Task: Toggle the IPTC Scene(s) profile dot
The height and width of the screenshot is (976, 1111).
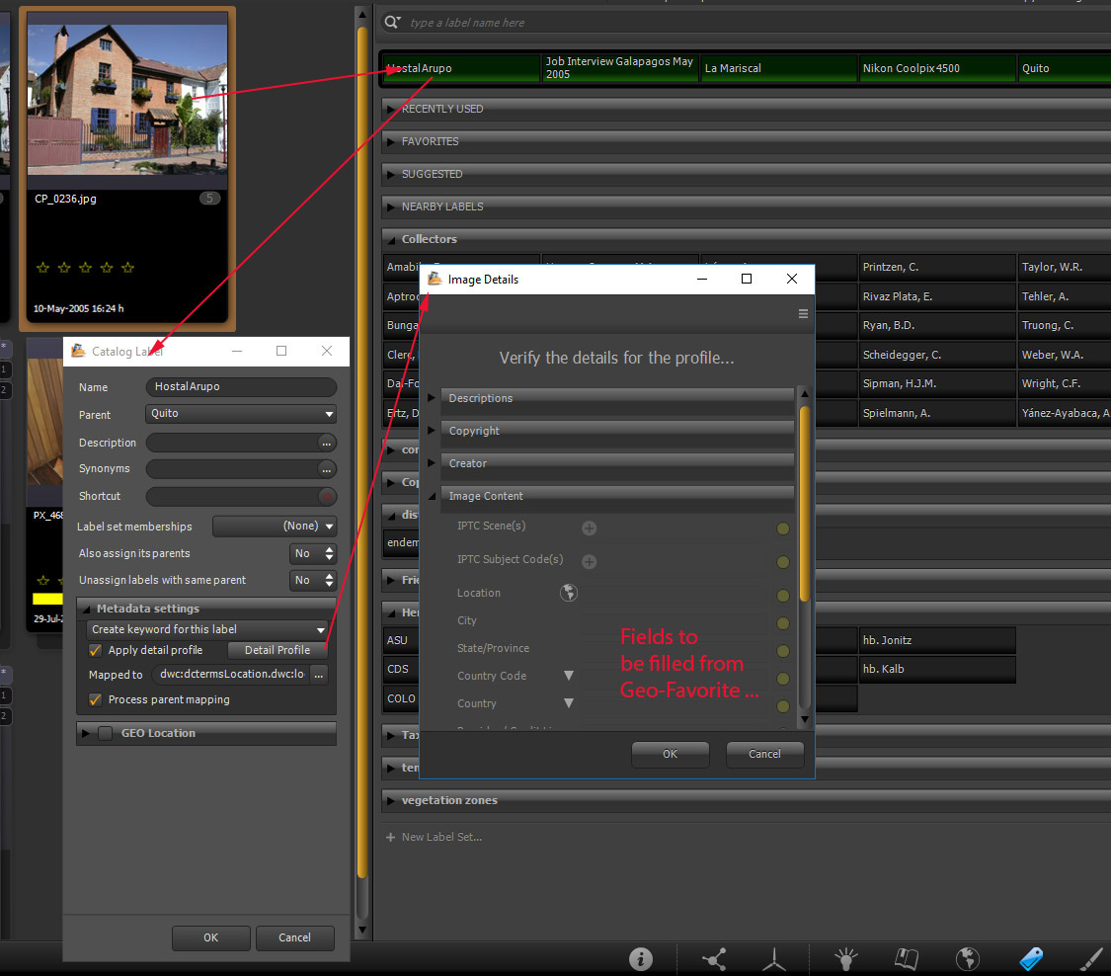Action: (x=783, y=529)
